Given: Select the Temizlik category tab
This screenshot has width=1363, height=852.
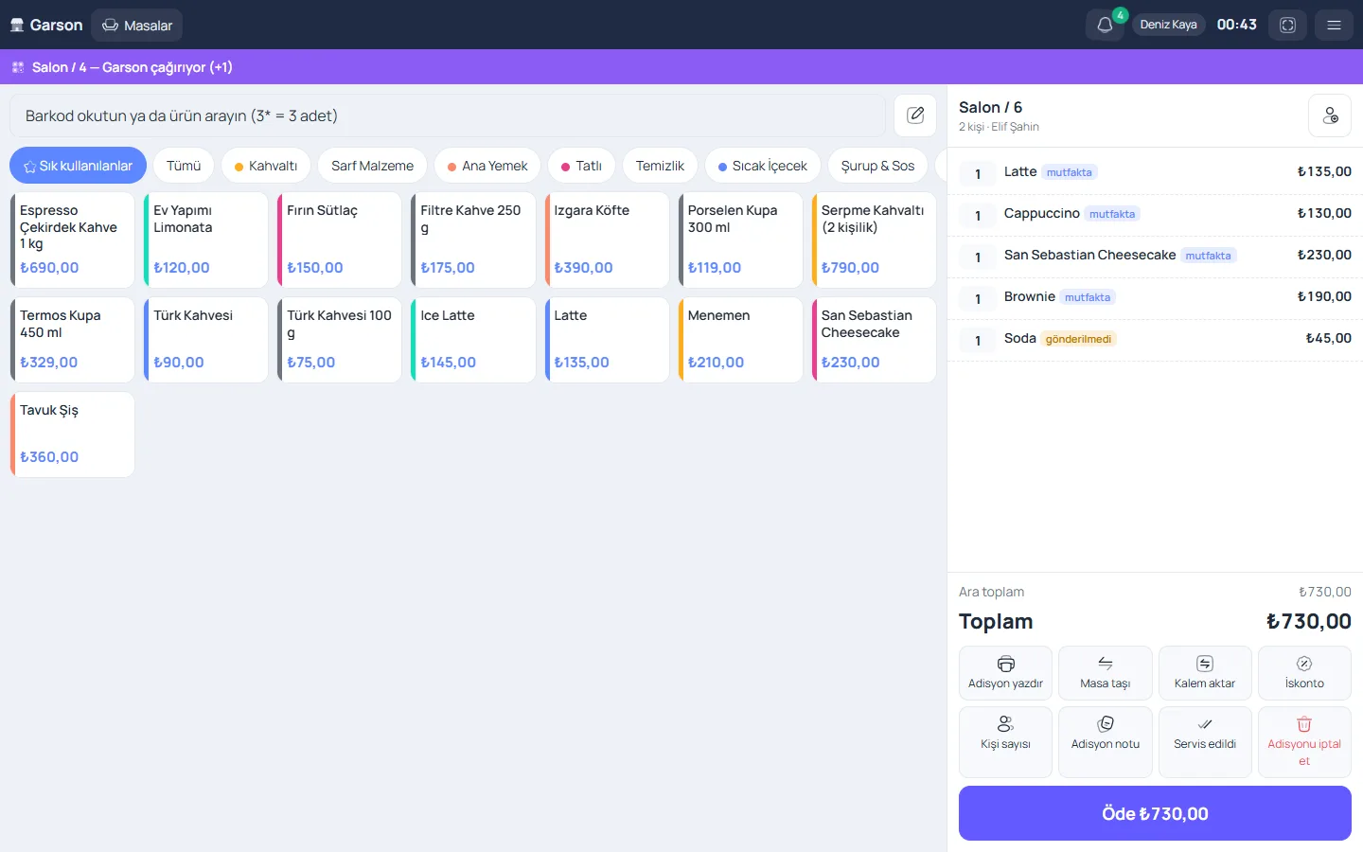Looking at the screenshot, I should [660, 166].
